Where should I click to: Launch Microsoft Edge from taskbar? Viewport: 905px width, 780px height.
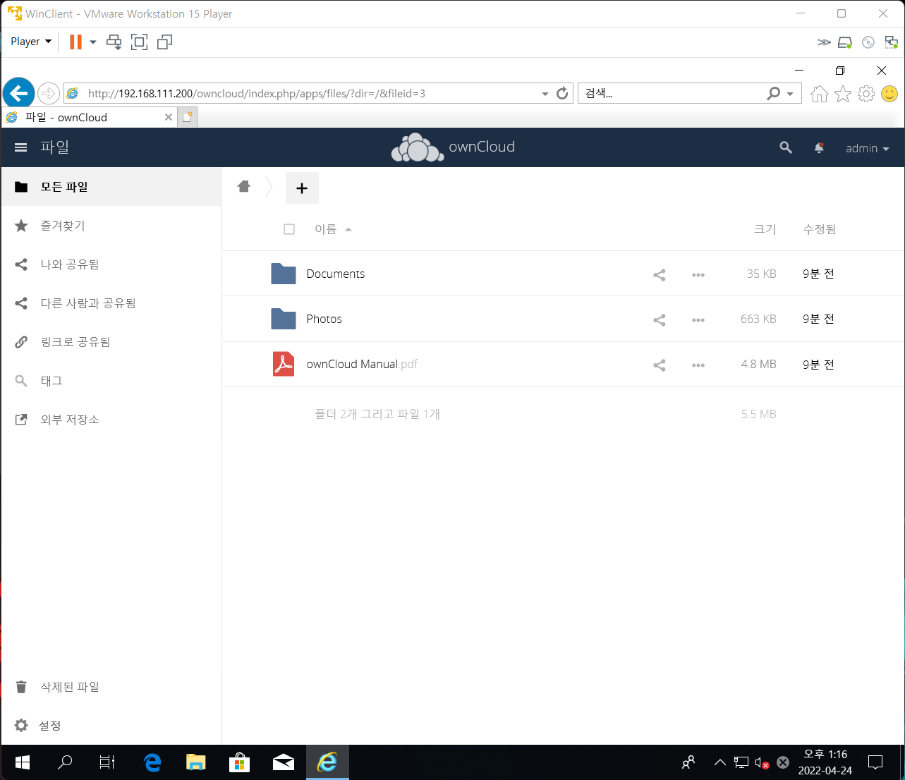tap(152, 762)
